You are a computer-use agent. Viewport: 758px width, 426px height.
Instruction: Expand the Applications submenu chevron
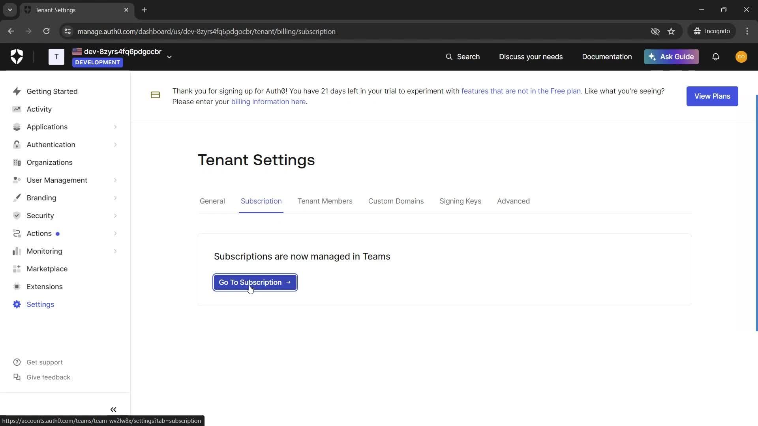(x=115, y=127)
